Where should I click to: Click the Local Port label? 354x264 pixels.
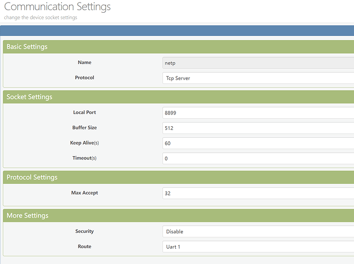coord(84,112)
